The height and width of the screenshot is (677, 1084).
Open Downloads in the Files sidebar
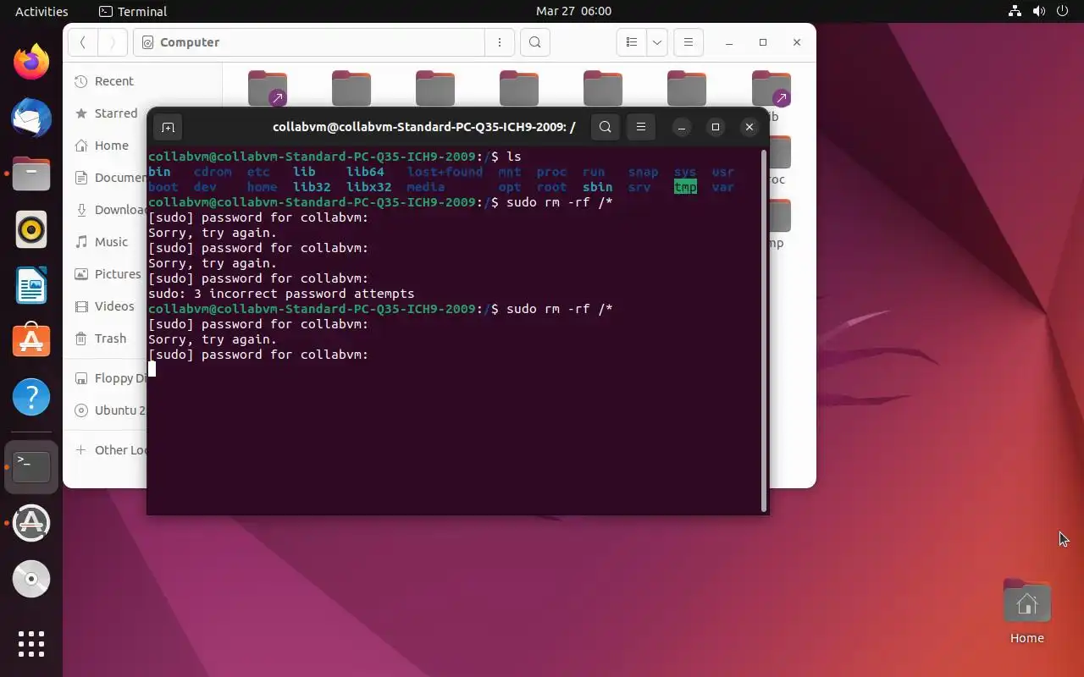pos(106,210)
